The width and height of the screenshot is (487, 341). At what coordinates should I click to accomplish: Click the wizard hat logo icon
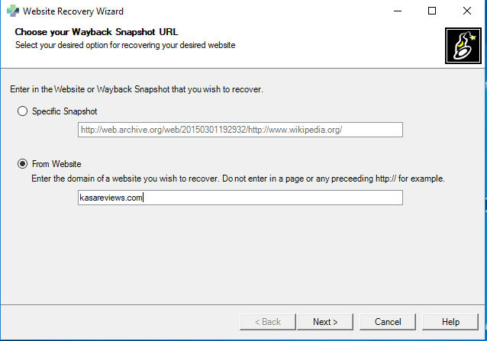(x=463, y=46)
